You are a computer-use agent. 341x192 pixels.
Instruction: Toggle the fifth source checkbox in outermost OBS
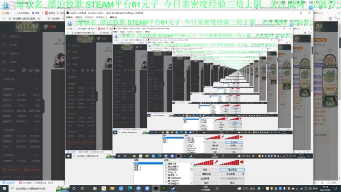(166, 175)
